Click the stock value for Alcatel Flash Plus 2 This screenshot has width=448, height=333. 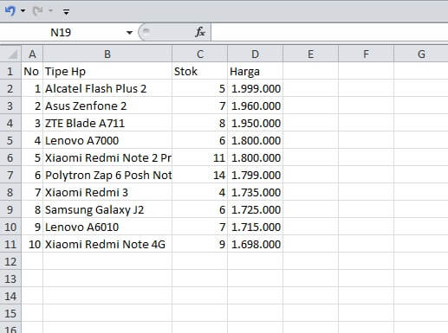[199, 88]
